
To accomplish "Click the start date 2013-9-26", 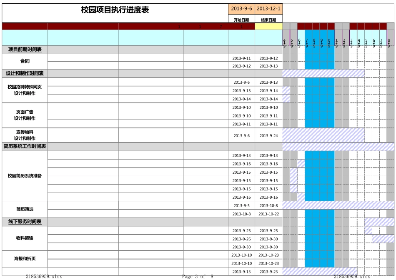I will pos(241,239).
